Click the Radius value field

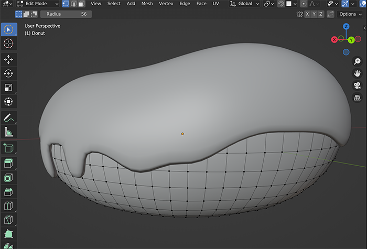[66, 14]
